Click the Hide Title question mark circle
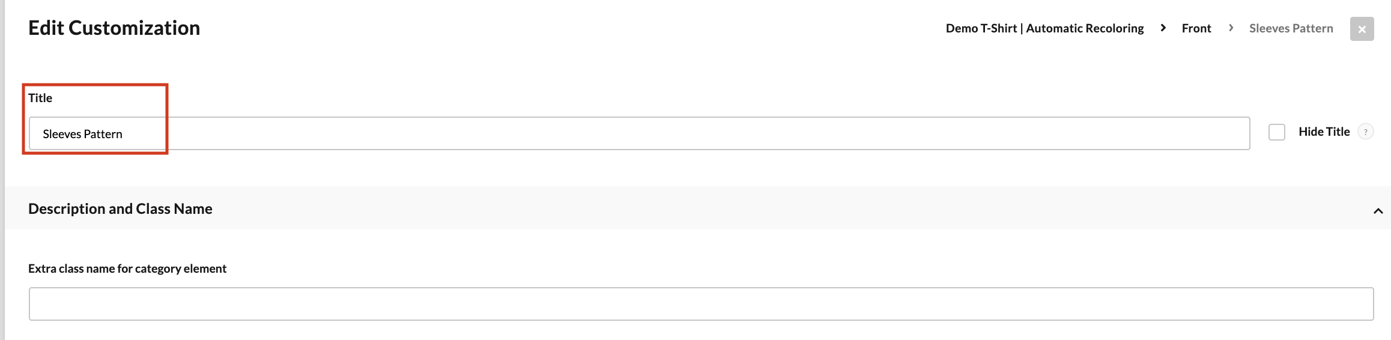The height and width of the screenshot is (340, 1391). click(1366, 132)
